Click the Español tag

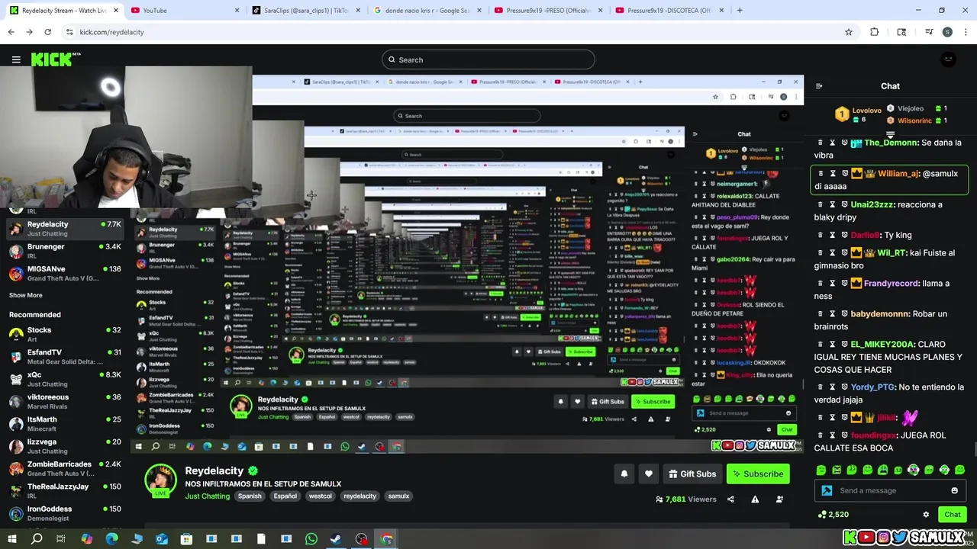coord(285,496)
